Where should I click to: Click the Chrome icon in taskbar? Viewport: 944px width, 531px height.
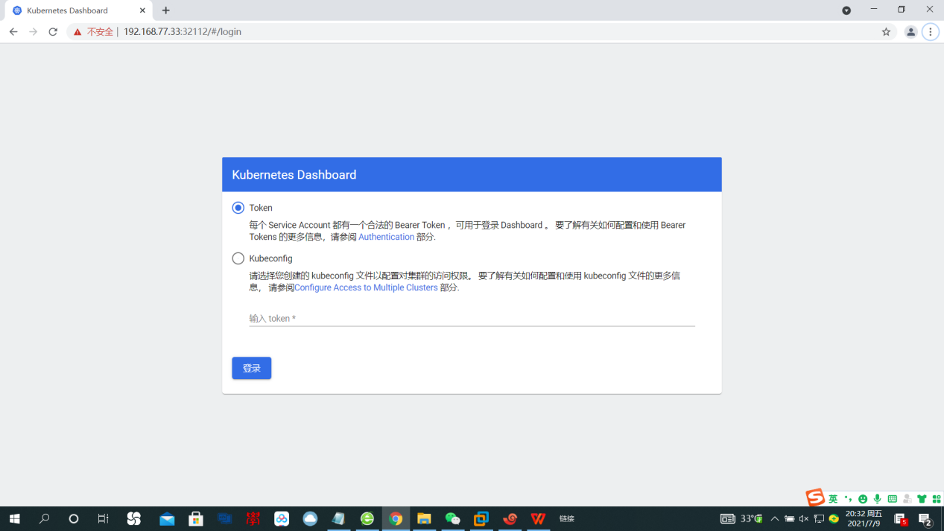(x=396, y=518)
